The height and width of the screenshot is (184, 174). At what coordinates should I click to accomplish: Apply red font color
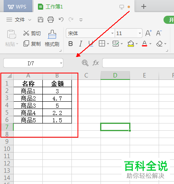(145, 44)
